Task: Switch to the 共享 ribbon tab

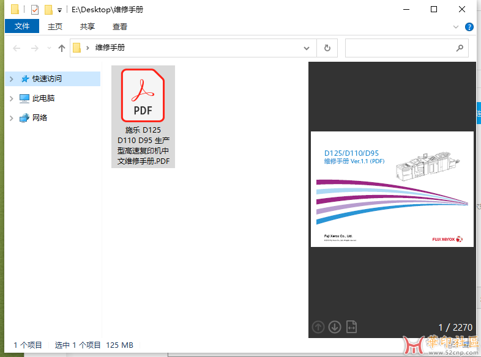Action: [87, 27]
